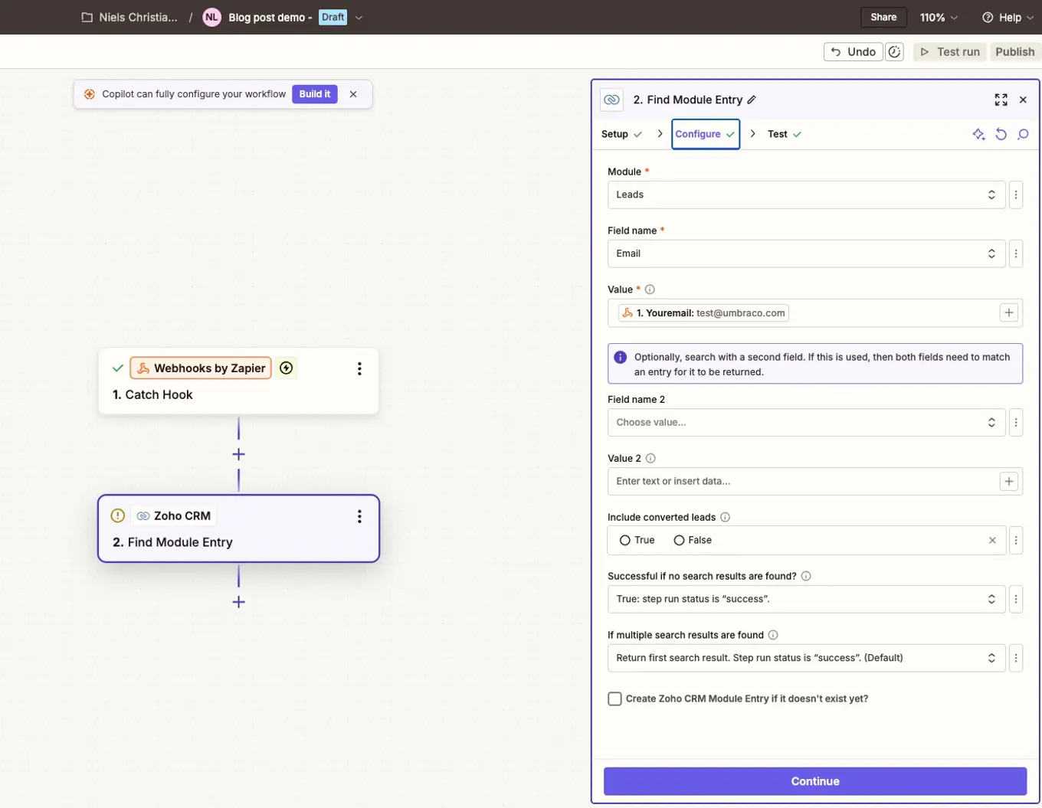Open the Field name 2 dropdown
Viewport: 1042px width, 808px height.
click(x=805, y=422)
